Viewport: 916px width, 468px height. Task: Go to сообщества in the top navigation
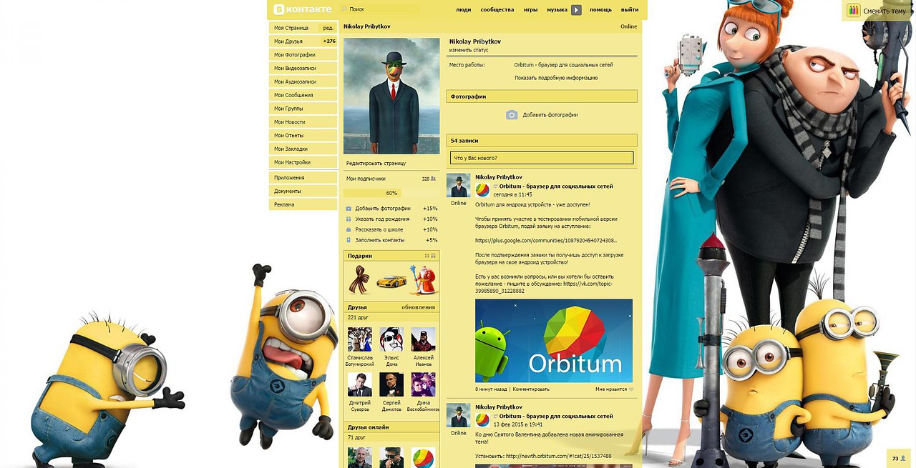[497, 10]
